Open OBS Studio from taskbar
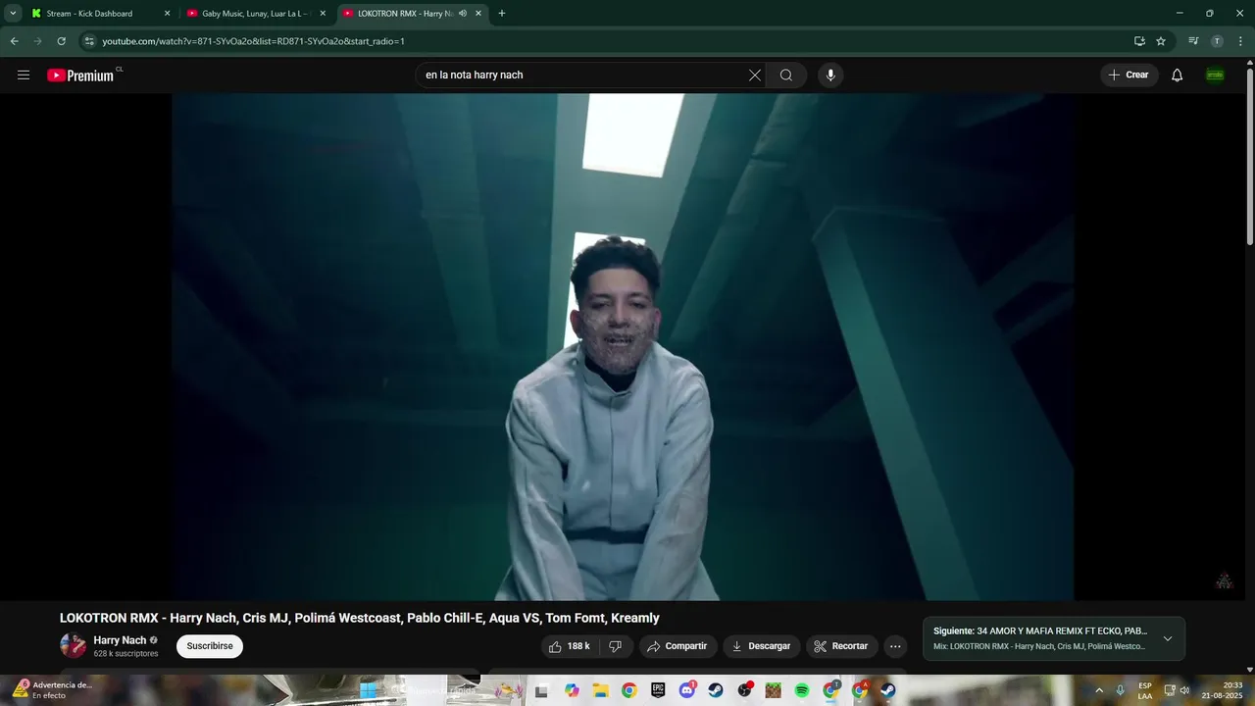Viewport: 1255px width, 706px height. point(744,691)
